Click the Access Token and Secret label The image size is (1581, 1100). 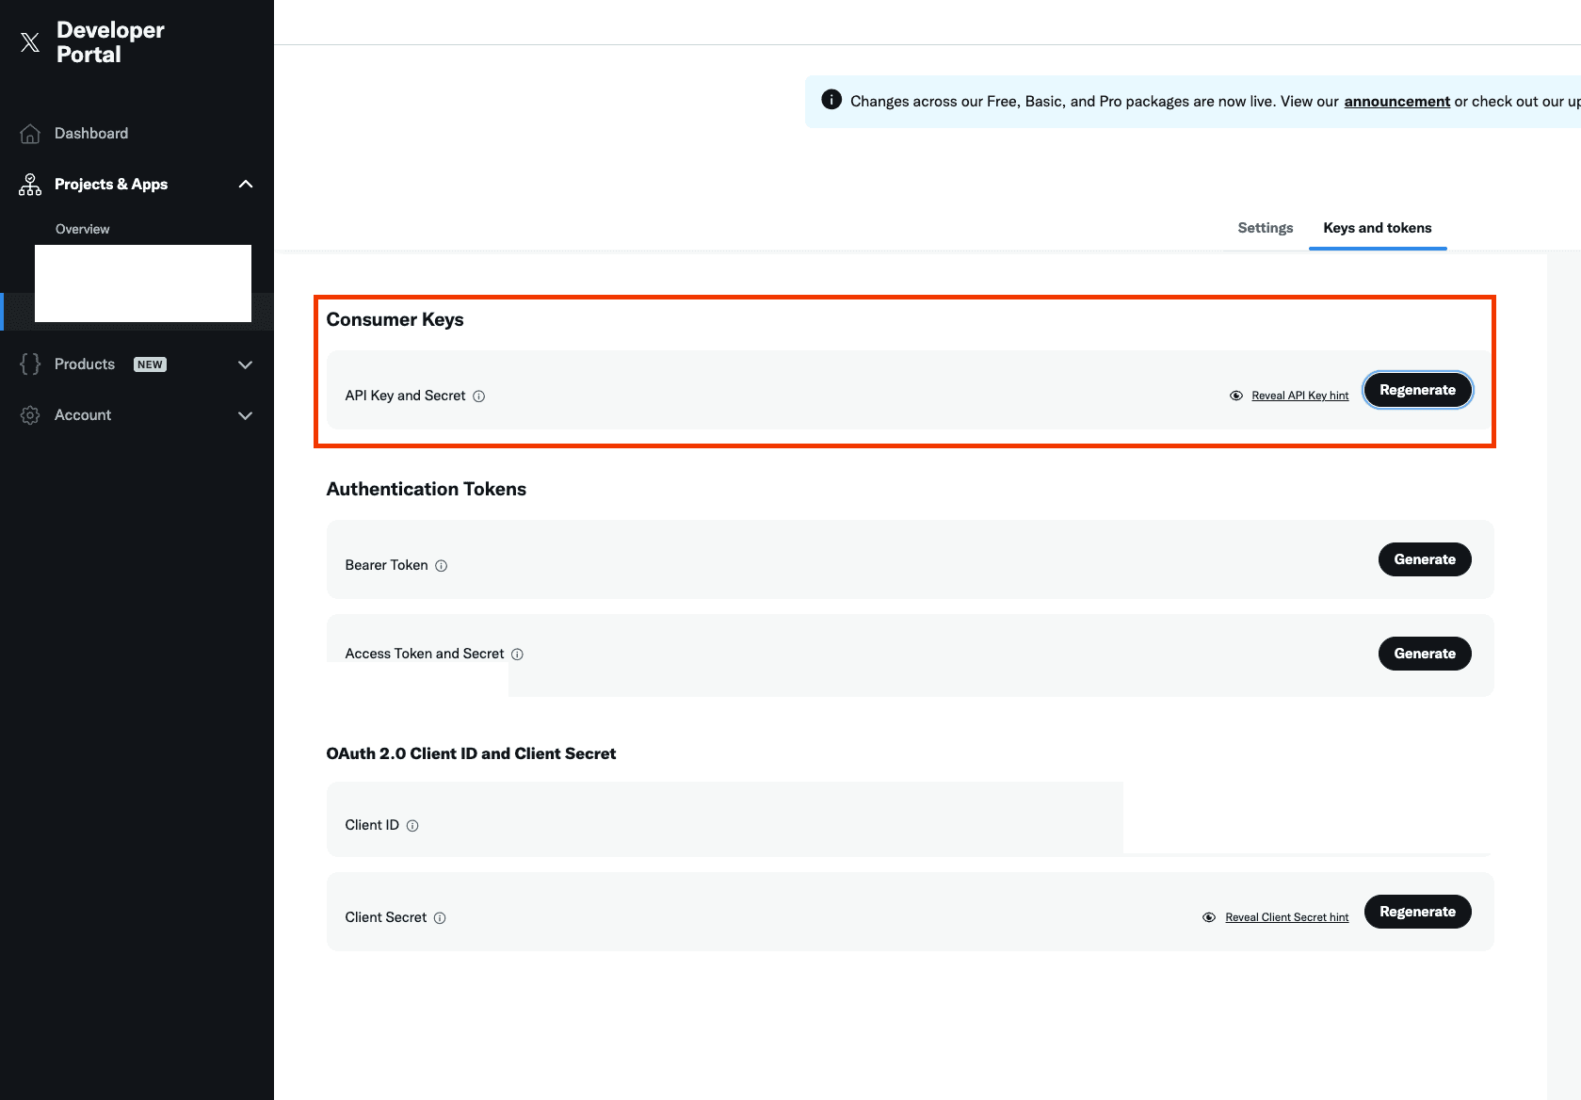pos(425,654)
